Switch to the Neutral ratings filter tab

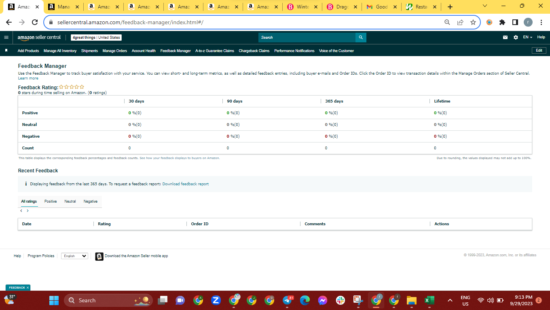click(70, 201)
